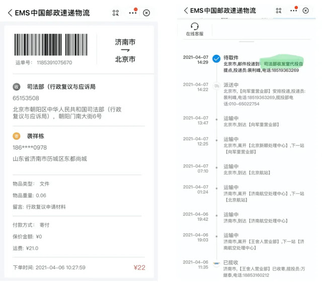Tap recipient name 司法部（行政复议与应诉局
The height and width of the screenshot is (285, 322).
[x=61, y=87]
